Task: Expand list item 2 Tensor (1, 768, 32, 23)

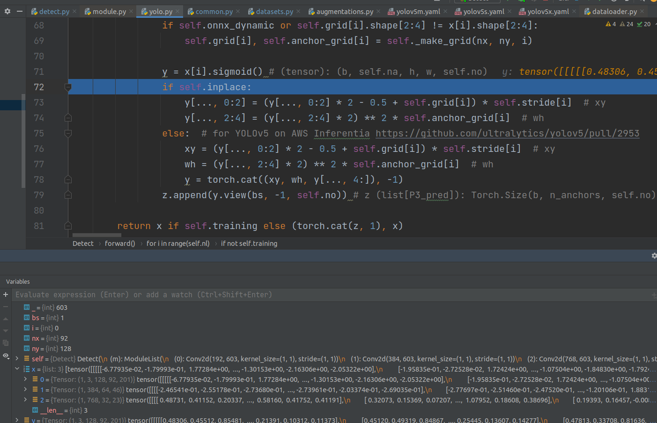Action: (x=26, y=400)
